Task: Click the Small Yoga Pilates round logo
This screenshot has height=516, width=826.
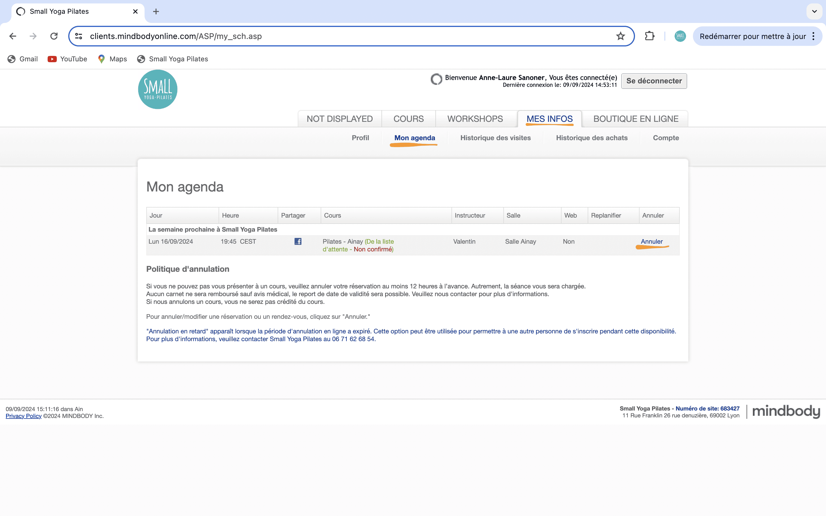Action: point(157,89)
